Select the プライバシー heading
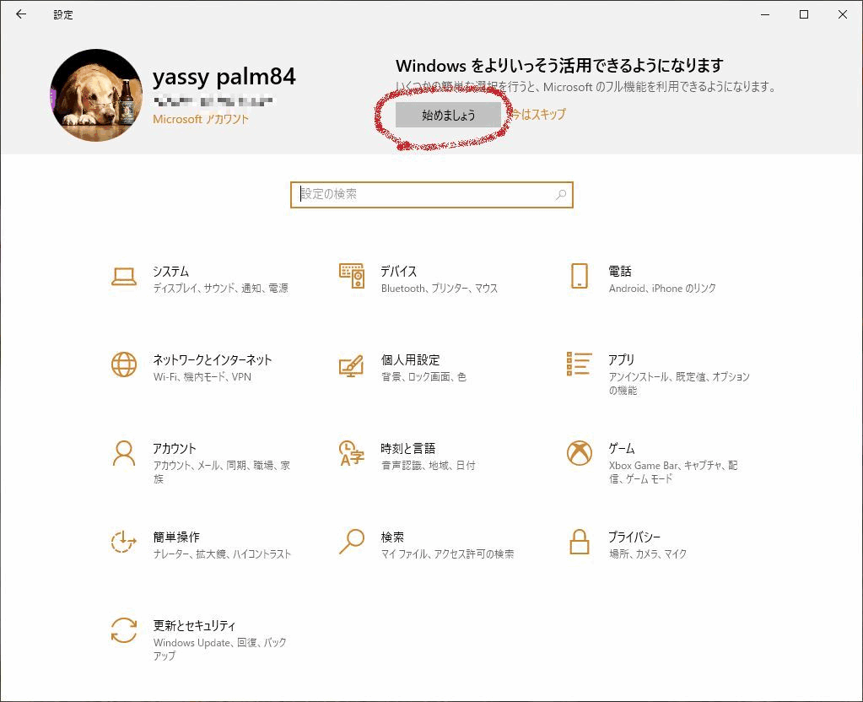Screen dimensions: 863x702 click(x=634, y=537)
